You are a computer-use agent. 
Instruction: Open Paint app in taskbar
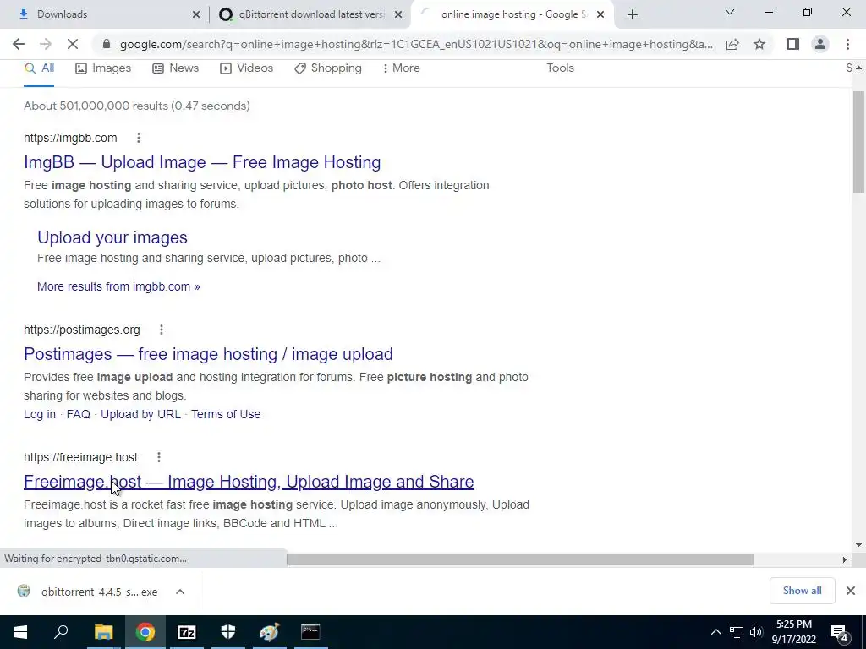pyautogui.click(x=269, y=632)
